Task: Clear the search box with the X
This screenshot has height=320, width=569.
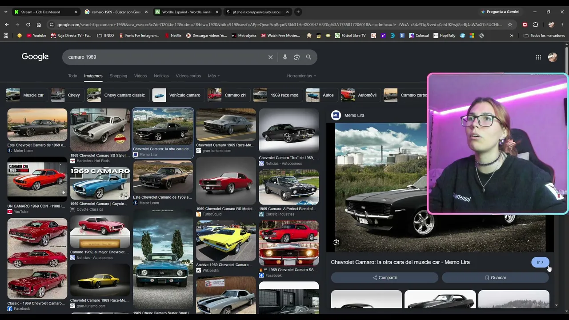Action: 270,57
